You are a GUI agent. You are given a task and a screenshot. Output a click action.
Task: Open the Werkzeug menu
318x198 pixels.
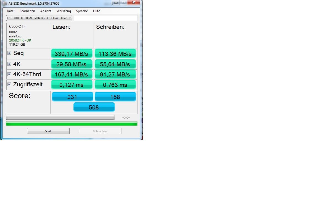click(64, 11)
